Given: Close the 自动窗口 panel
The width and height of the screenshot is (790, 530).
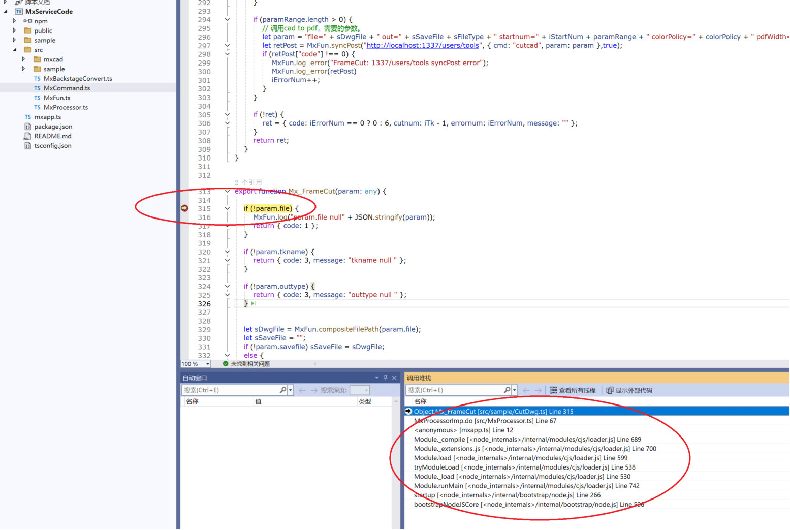Looking at the screenshot, I should click(394, 378).
